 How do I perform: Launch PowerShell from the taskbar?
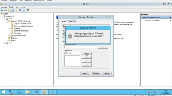(19, 92)
